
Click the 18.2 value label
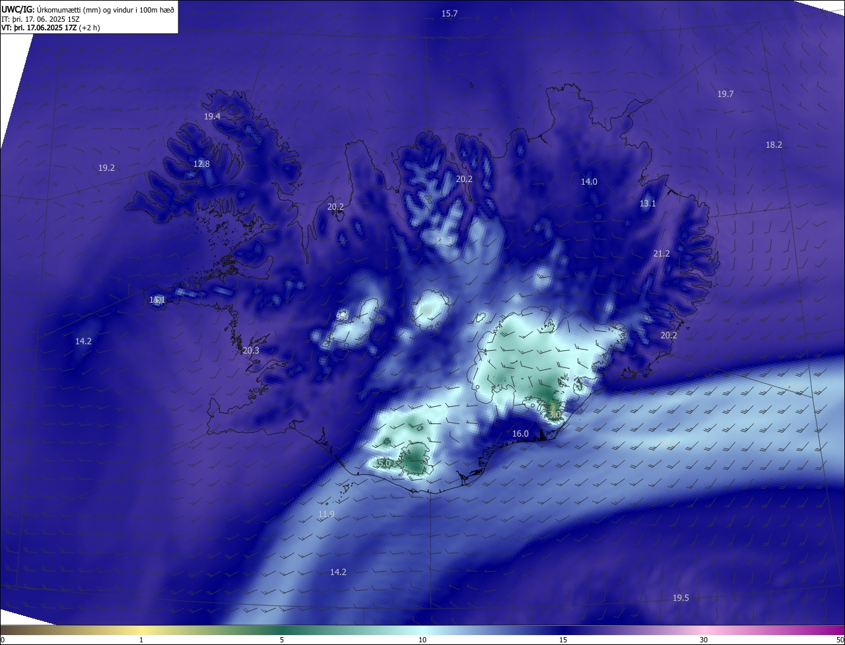774,145
